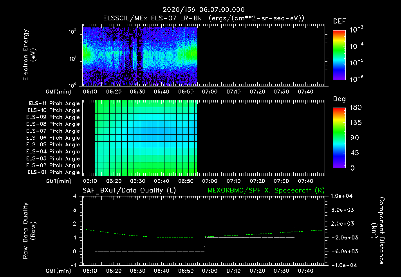Click the 10^2 electron energy tick label
401x277 pixels.
click(x=72, y=32)
